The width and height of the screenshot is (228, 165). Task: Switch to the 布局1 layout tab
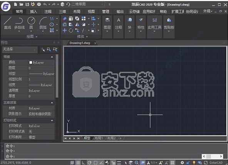(x=99, y=138)
